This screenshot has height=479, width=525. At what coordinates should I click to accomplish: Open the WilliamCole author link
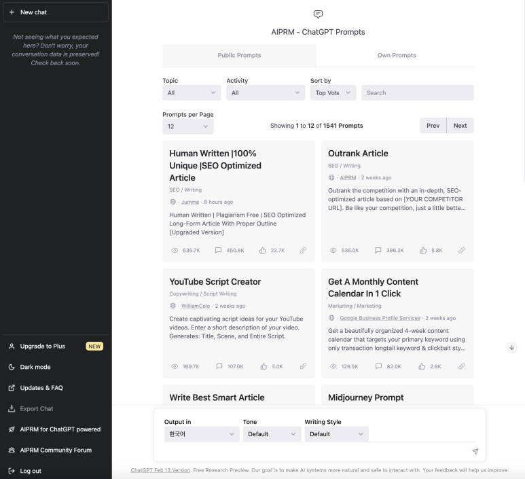pyautogui.click(x=196, y=306)
